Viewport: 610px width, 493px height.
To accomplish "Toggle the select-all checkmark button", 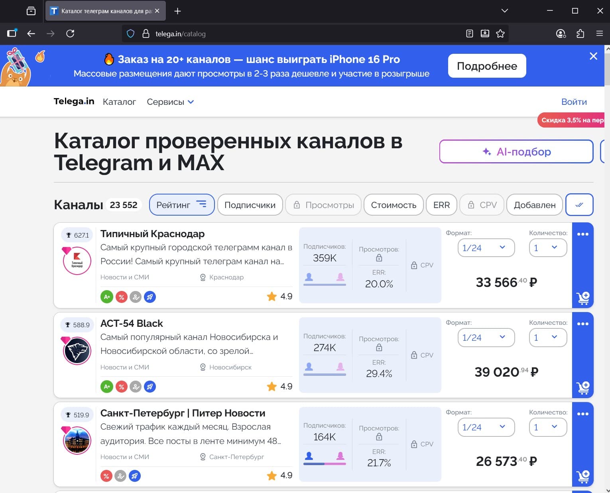I will point(579,205).
